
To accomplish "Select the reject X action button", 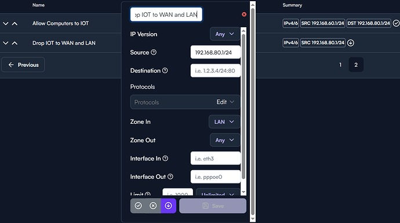I will (153, 206).
